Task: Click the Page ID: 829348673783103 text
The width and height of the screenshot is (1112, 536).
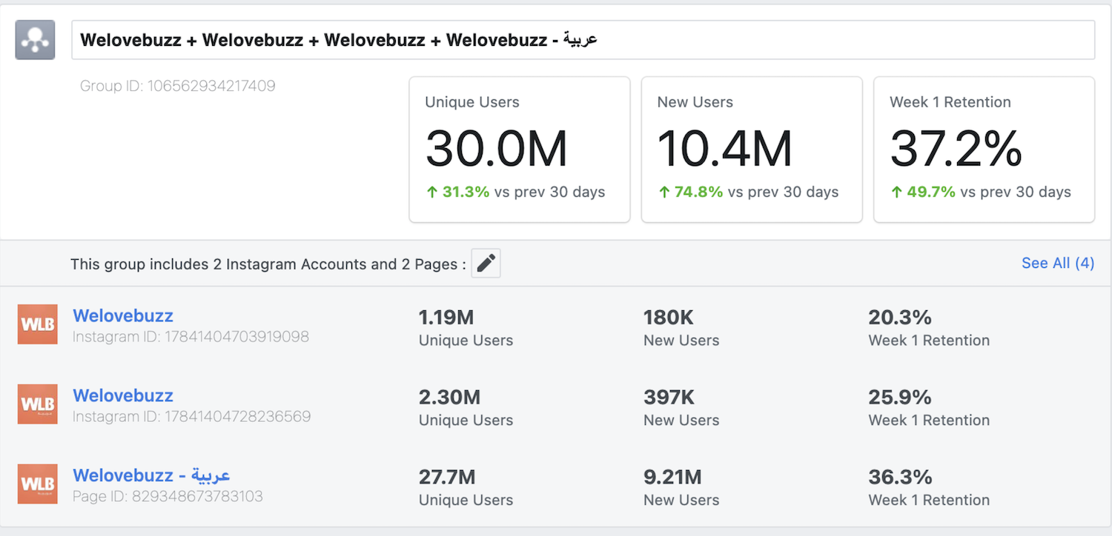Action: (168, 496)
